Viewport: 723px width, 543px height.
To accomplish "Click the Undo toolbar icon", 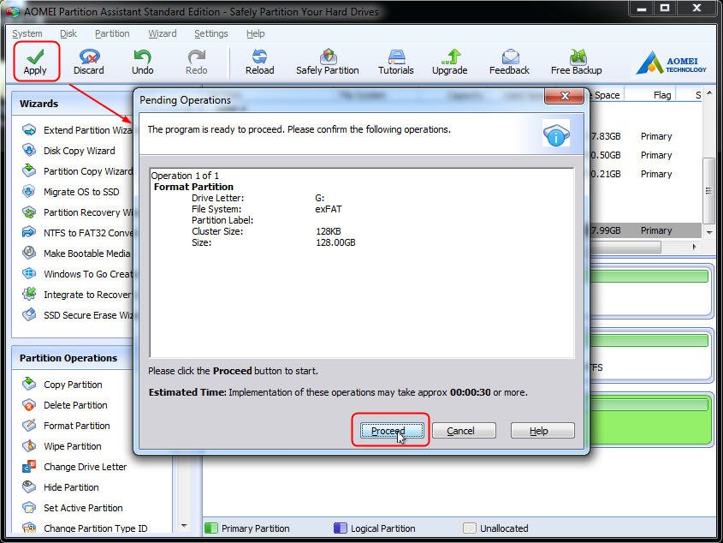I will coord(143,62).
